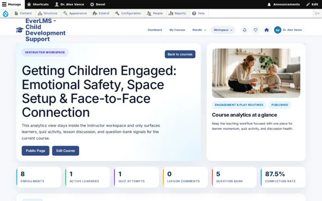
Task: Open the Content admin menu
Action: [x=23, y=13]
